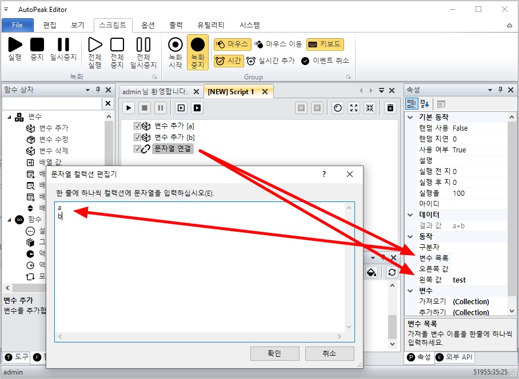Click 전체 실행 run-all icon

click(x=95, y=53)
